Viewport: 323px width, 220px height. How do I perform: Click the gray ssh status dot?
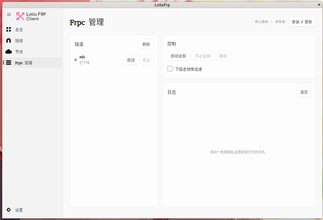pos(76,60)
